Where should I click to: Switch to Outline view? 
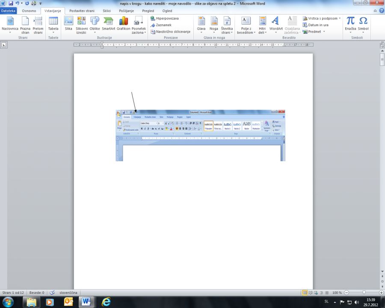(x=321, y=293)
